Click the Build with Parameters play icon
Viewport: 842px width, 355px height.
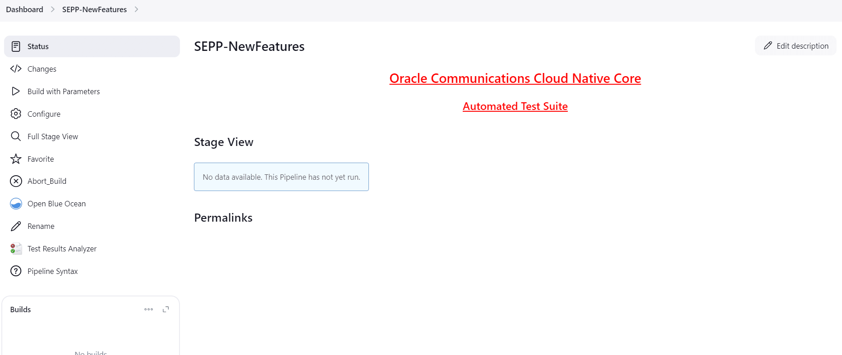point(16,91)
